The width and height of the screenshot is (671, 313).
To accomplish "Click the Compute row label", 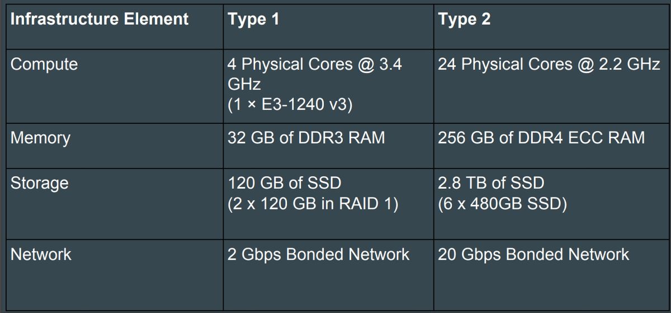I will tap(44, 64).
